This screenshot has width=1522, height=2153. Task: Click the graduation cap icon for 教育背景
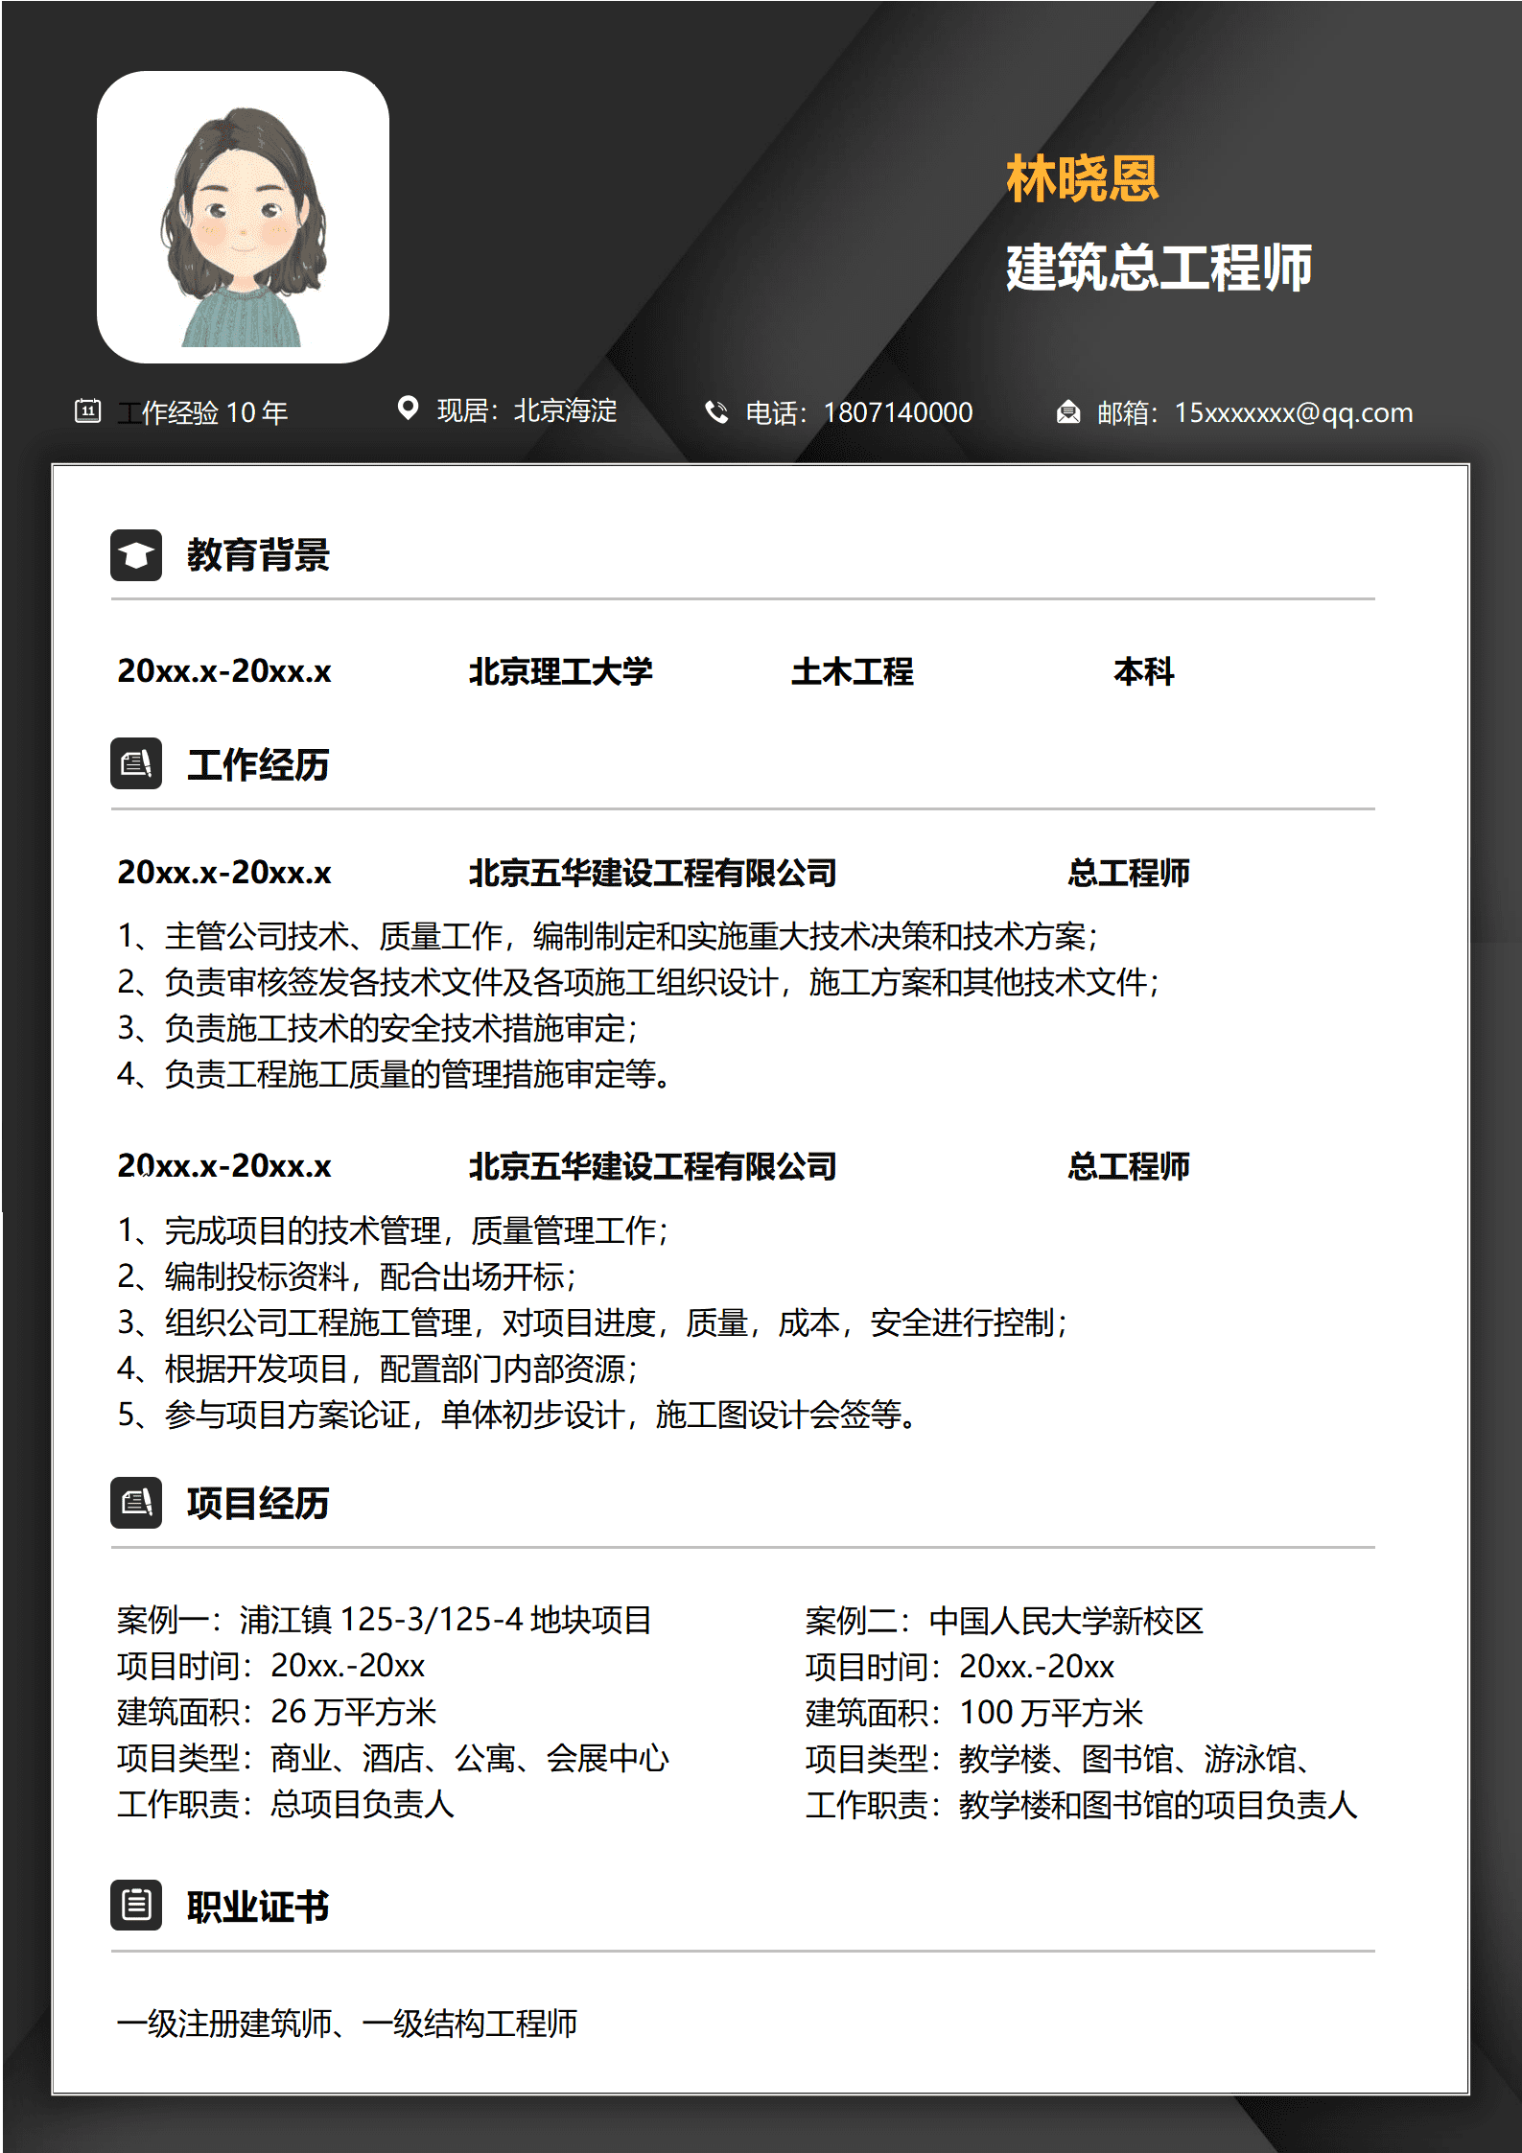tap(136, 555)
